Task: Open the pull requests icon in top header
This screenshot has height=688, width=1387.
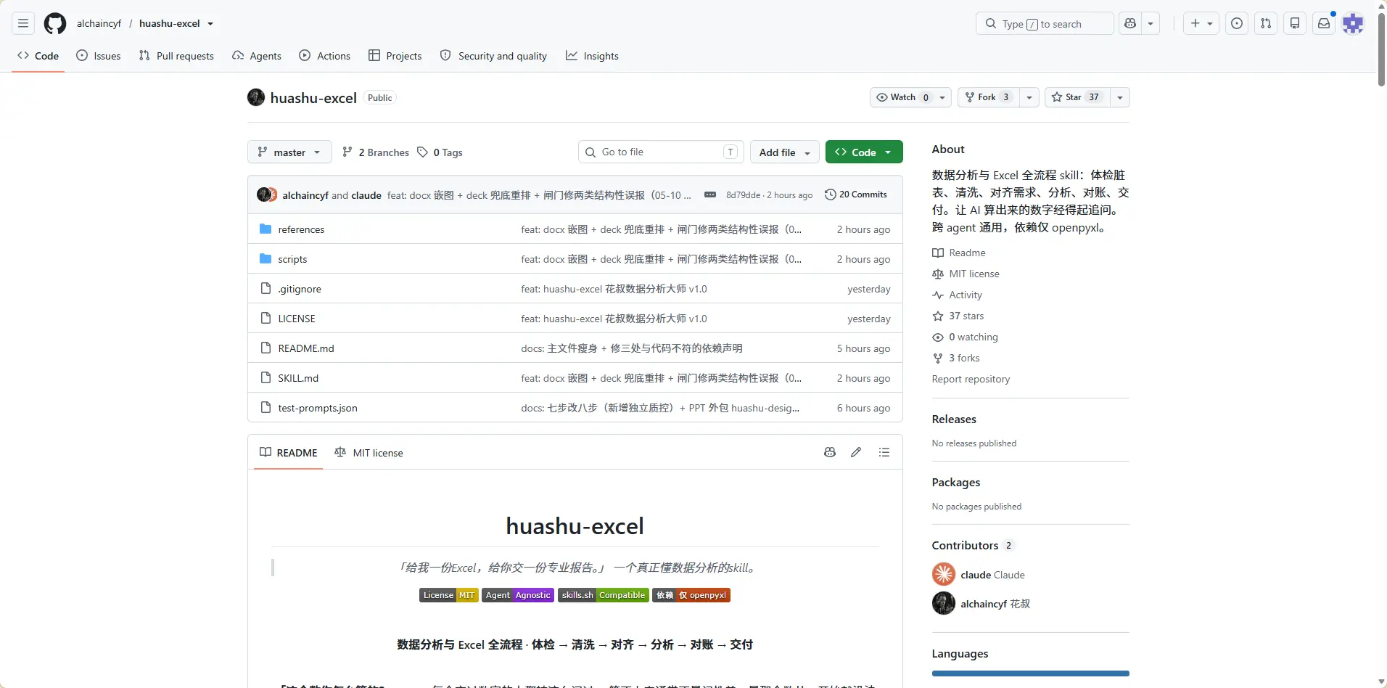Action: coord(1266,23)
